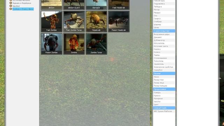The height and width of the screenshot is (126, 224).
Task: Select the Дубликатор tool
Action: pyautogui.click(x=164, y=40)
